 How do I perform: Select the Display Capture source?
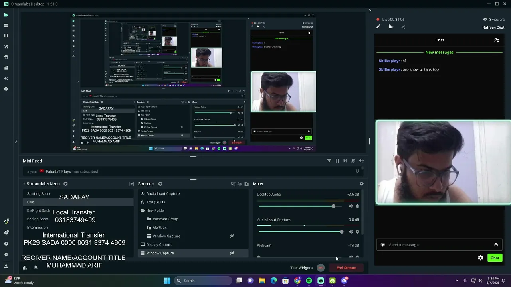193,244
